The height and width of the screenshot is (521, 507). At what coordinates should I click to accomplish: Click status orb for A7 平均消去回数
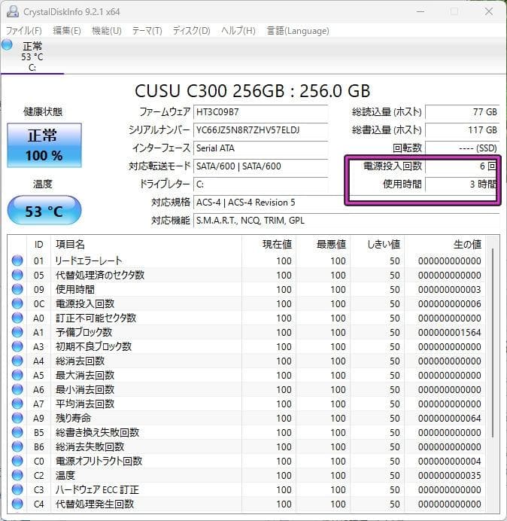pyautogui.click(x=17, y=404)
